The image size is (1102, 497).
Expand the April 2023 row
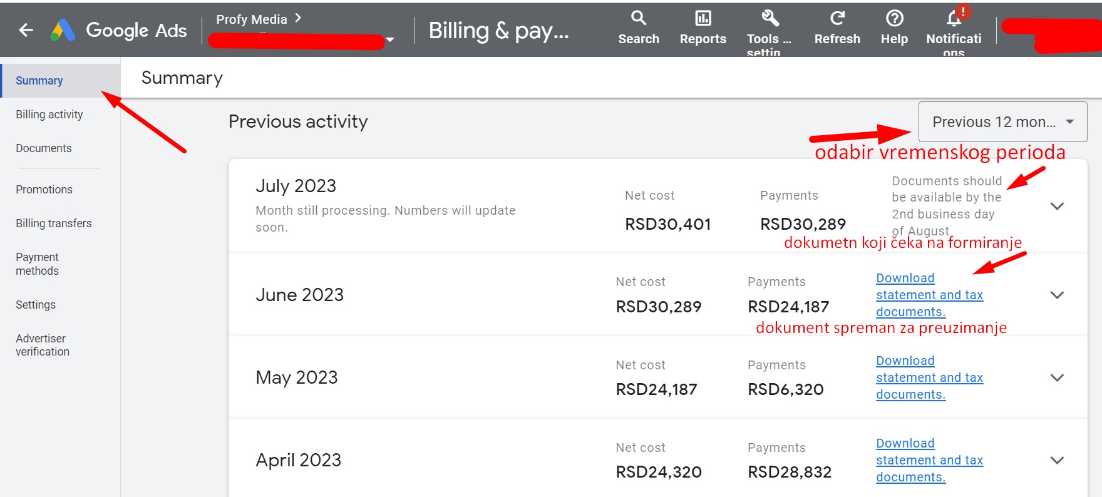click(1057, 461)
